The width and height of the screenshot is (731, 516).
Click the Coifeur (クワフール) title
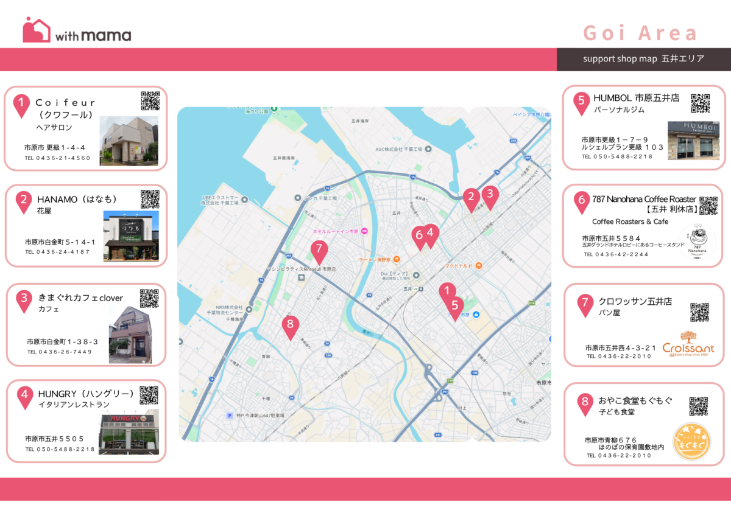click(66, 108)
